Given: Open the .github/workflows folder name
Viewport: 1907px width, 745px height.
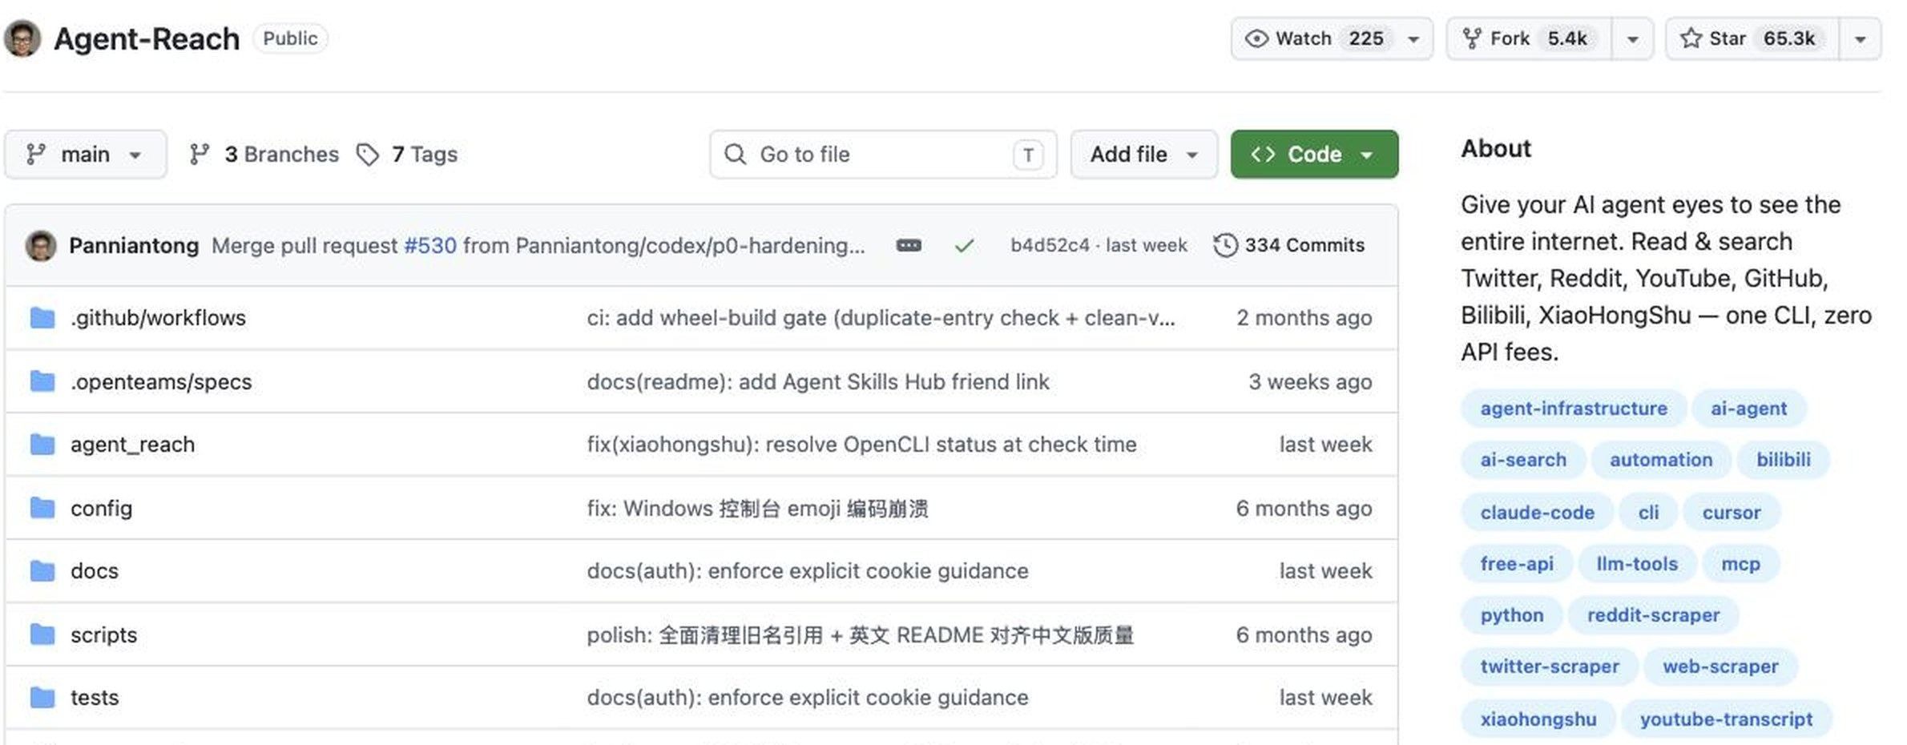Looking at the screenshot, I should point(158,318).
